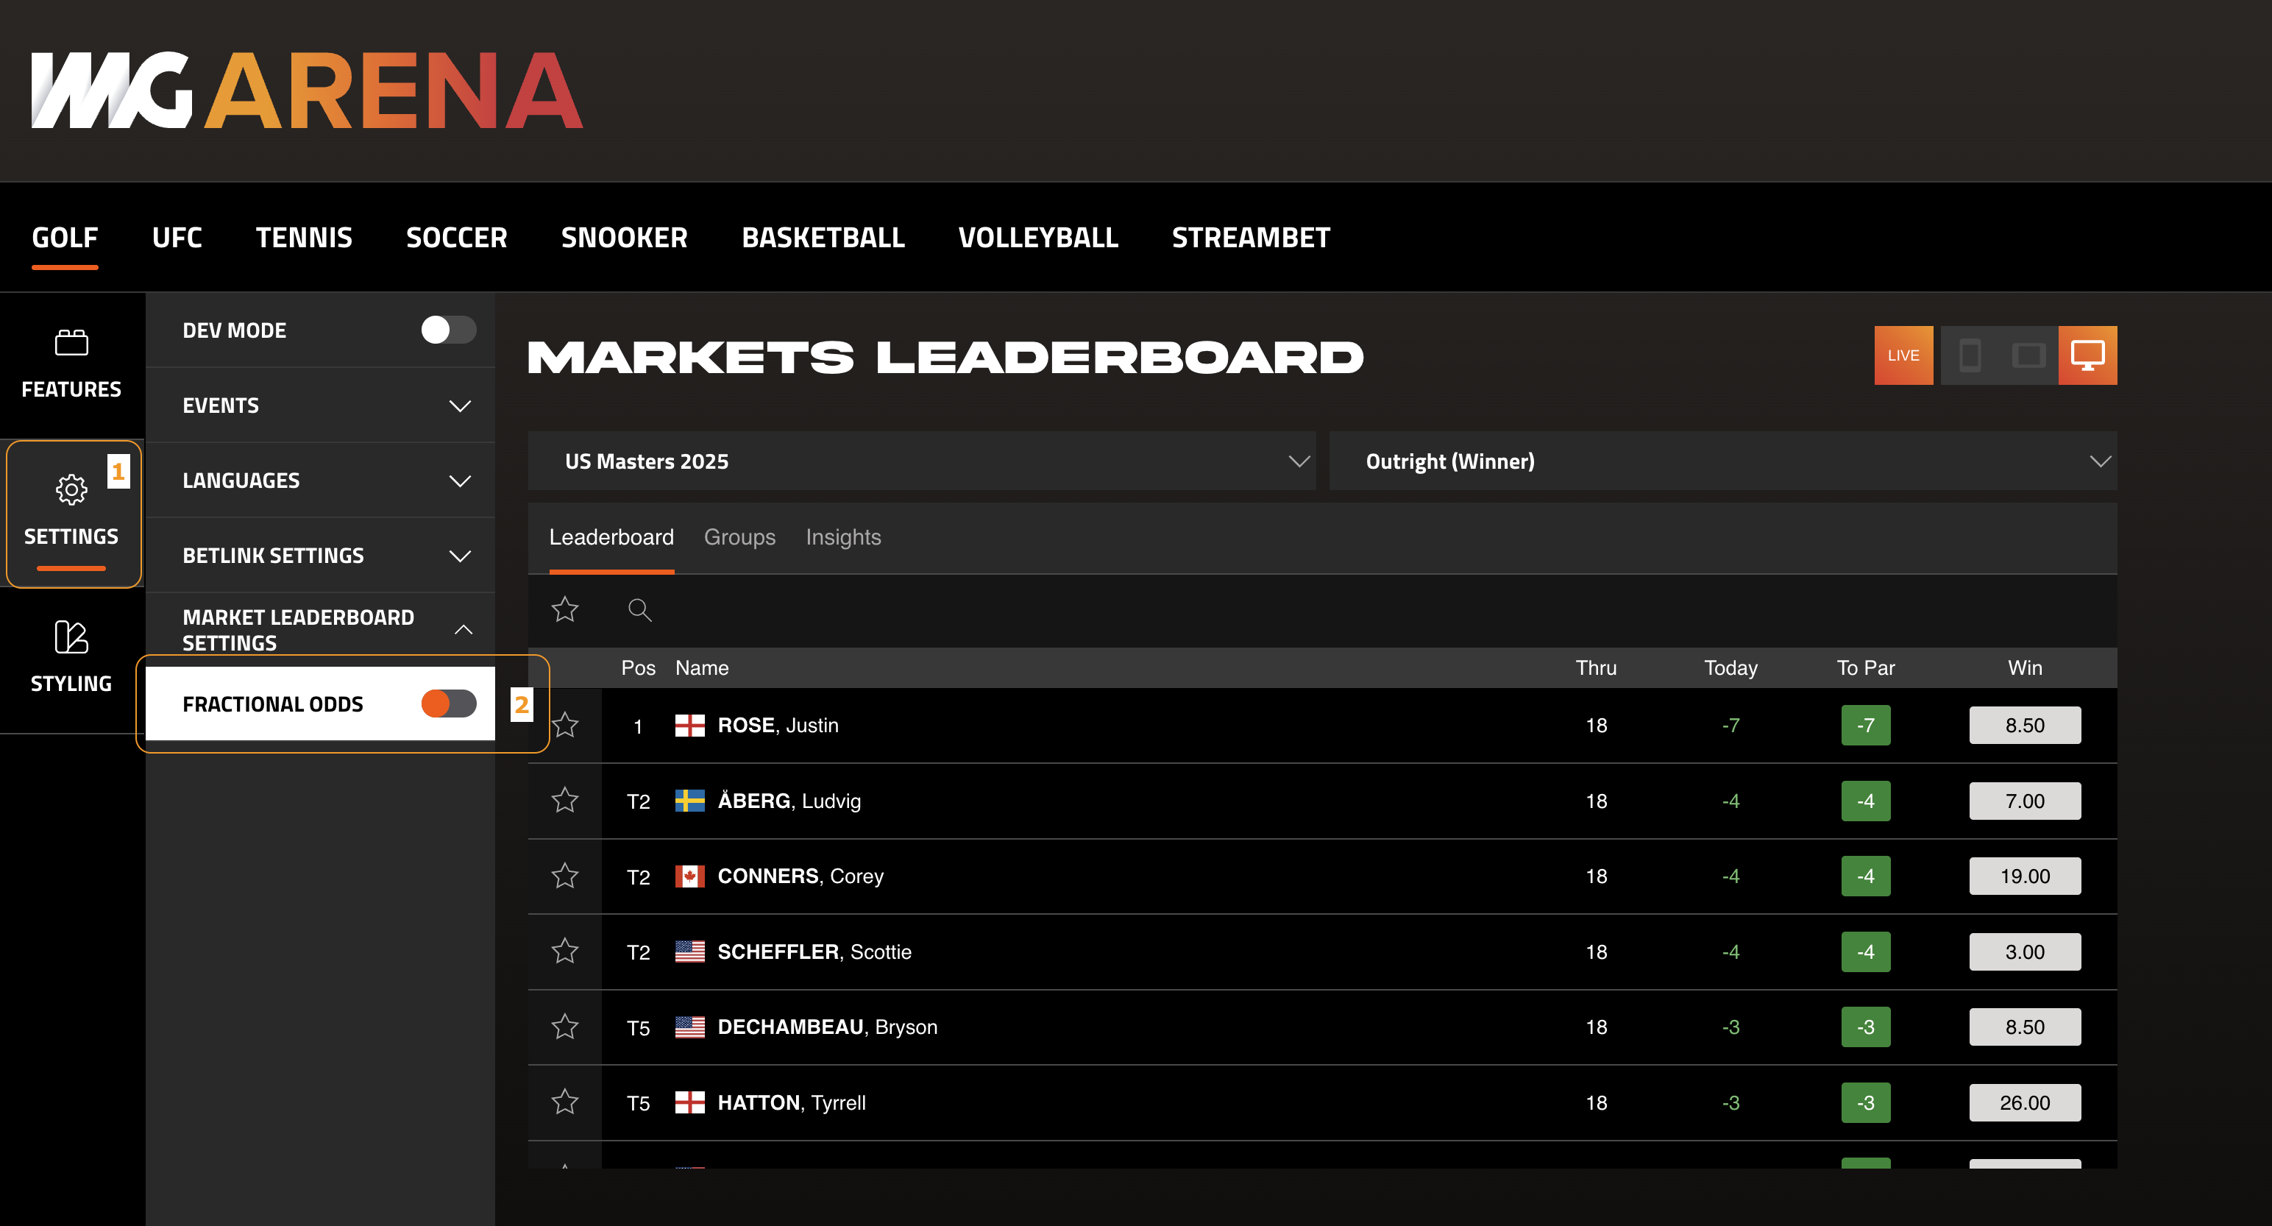Open the Outright (Winner) market dropdown
The width and height of the screenshot is (2272, 1226).
1722,461
